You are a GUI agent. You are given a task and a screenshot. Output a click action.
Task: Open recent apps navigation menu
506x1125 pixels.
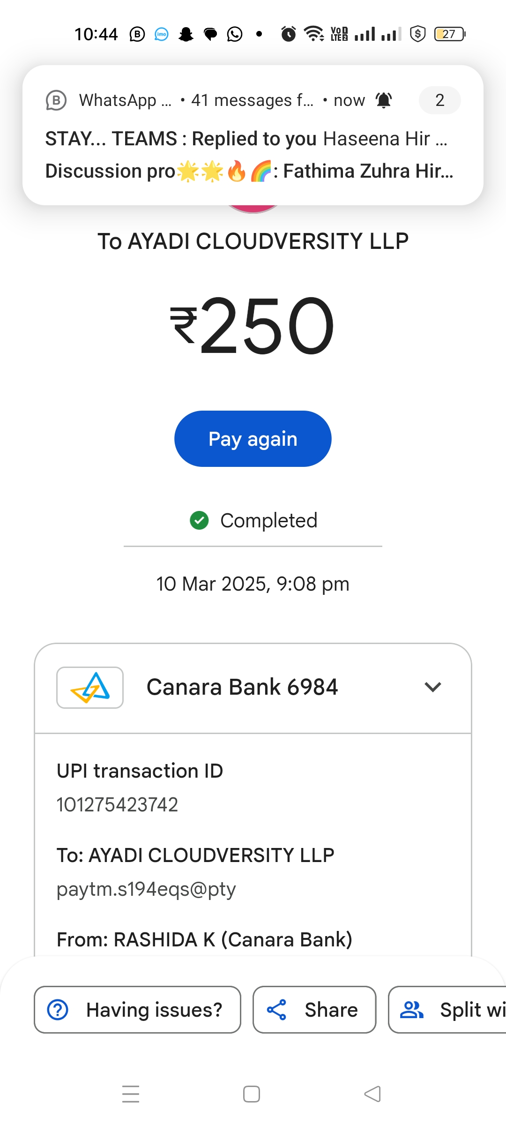point(131,1094)
